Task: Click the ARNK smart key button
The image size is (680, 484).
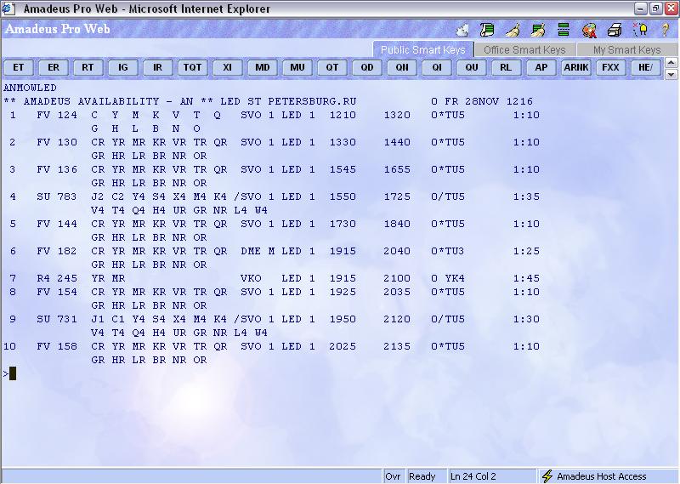Action: [576, 68]
